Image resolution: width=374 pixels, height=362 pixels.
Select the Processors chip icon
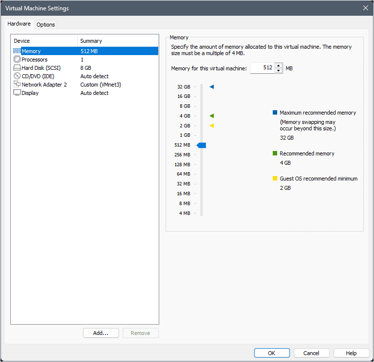[x=17, y=59]
